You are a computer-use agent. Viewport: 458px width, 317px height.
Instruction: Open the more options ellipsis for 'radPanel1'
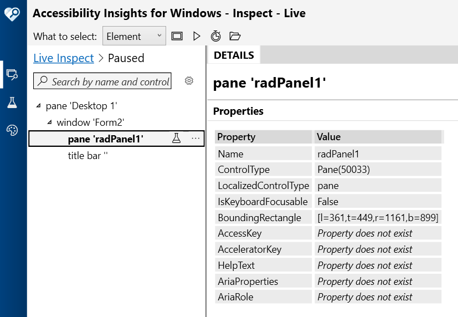[x=195, y=139]
